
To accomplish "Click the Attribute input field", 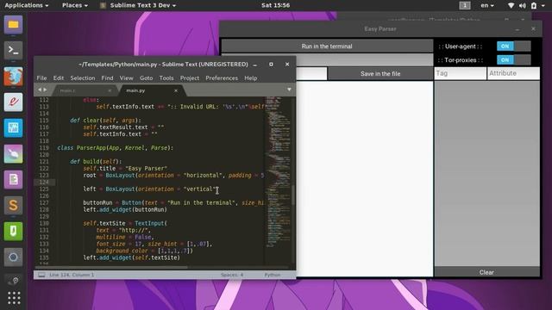I will [x=513, y=73].
